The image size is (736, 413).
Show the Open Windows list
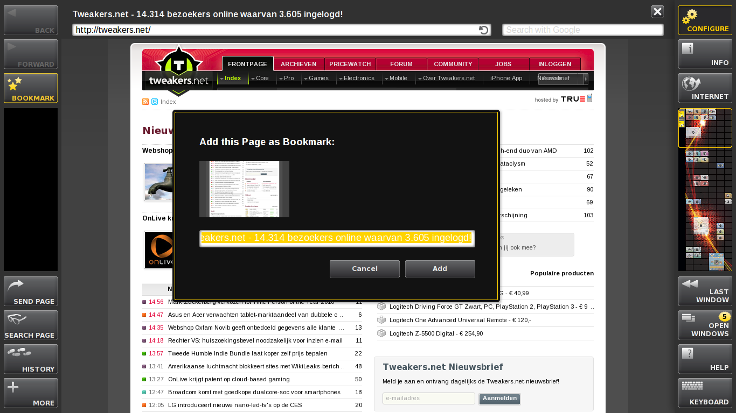click(705, 325)
